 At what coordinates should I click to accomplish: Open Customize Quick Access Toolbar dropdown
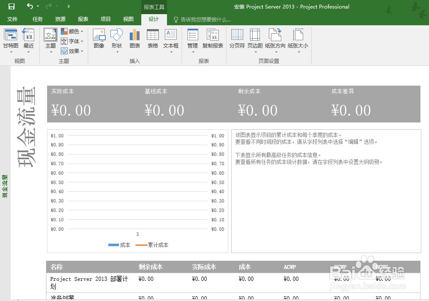coord(69,6)
